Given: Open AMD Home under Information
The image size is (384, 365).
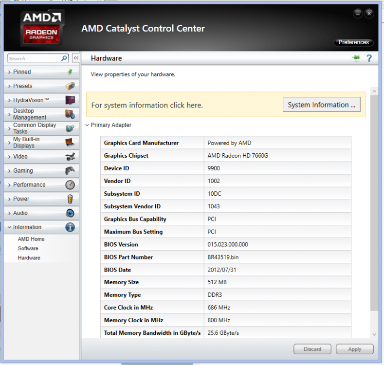Looking at the screenshot, I should [31, 239].
